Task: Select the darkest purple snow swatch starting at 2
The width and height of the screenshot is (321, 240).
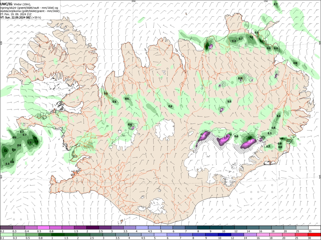Action: (93, 228)
